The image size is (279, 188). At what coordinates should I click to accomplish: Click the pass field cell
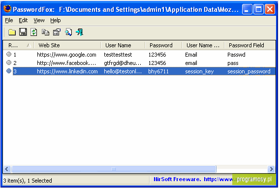[233, 63]
